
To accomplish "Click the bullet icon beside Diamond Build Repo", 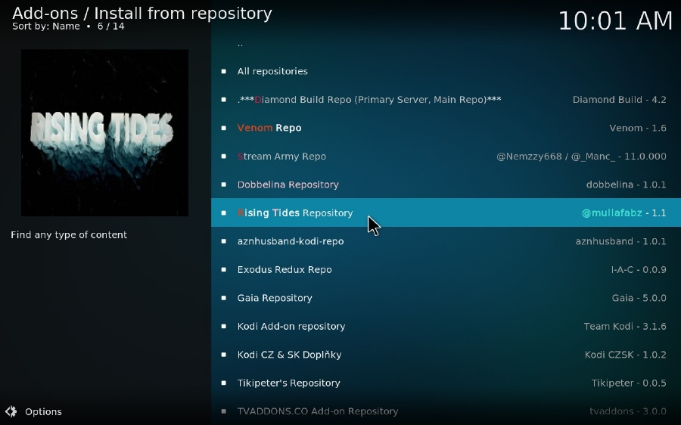I will (224, 99).
